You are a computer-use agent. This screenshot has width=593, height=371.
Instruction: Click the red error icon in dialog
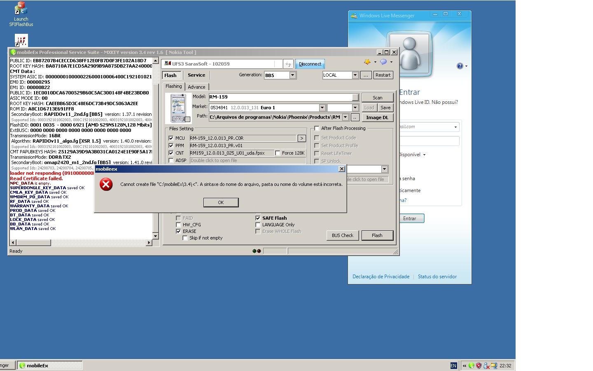[x=106, y=184]
